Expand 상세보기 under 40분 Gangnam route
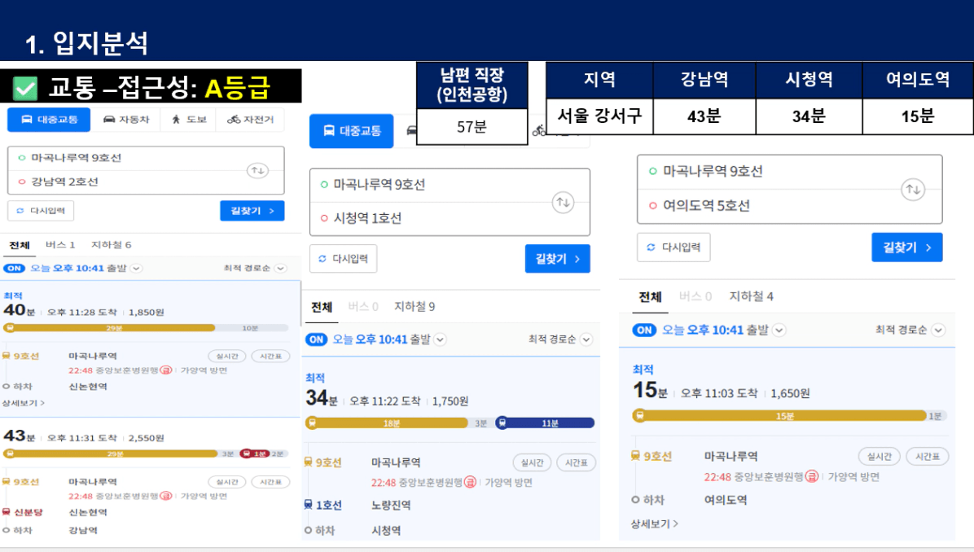Screen dimensions: 974x552 [24, 403]
